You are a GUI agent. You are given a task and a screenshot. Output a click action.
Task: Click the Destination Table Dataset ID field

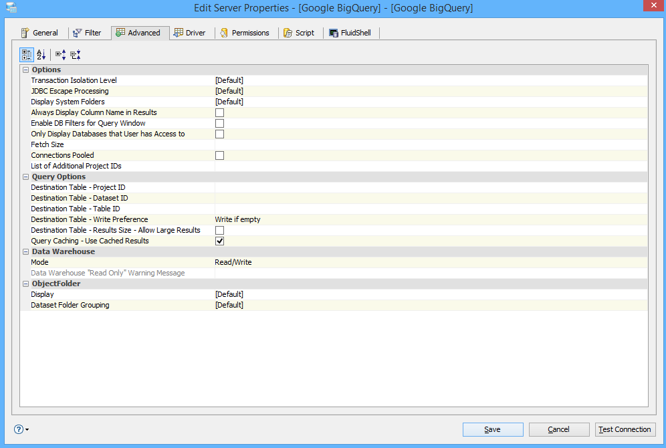(431, 198)
